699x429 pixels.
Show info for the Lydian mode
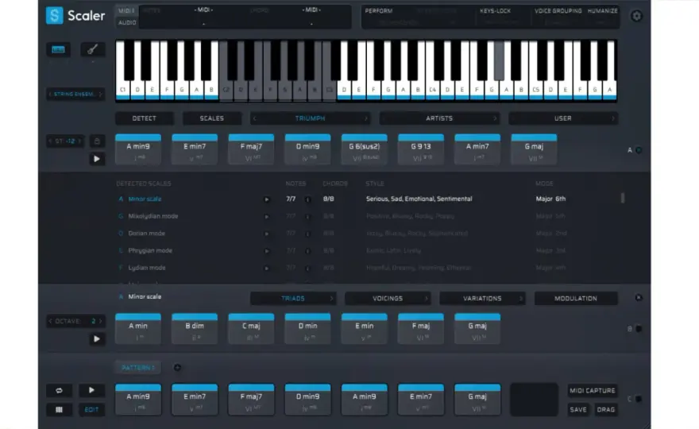coord(307,268)
